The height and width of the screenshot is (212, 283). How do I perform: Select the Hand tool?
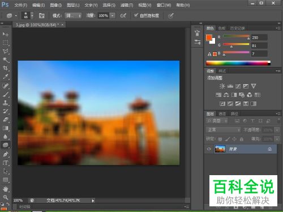coord(6,189)
